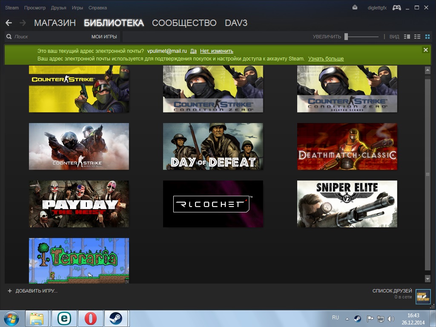The image size is (436, 327).
Task: Switch to list view icon
Action: 417,37
